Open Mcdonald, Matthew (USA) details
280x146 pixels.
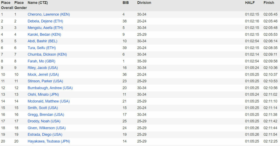tap(49, 101)
